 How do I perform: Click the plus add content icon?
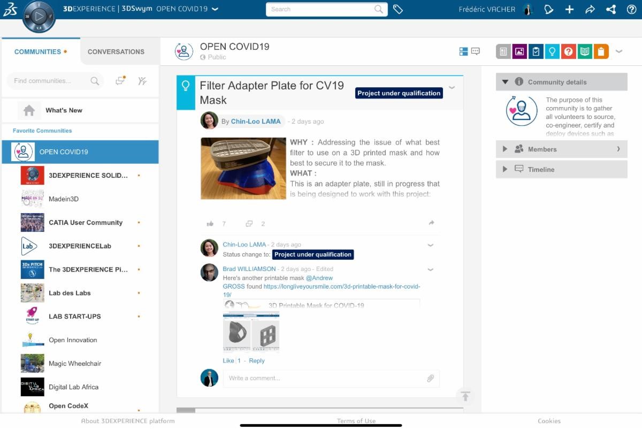tap(569, 9)
